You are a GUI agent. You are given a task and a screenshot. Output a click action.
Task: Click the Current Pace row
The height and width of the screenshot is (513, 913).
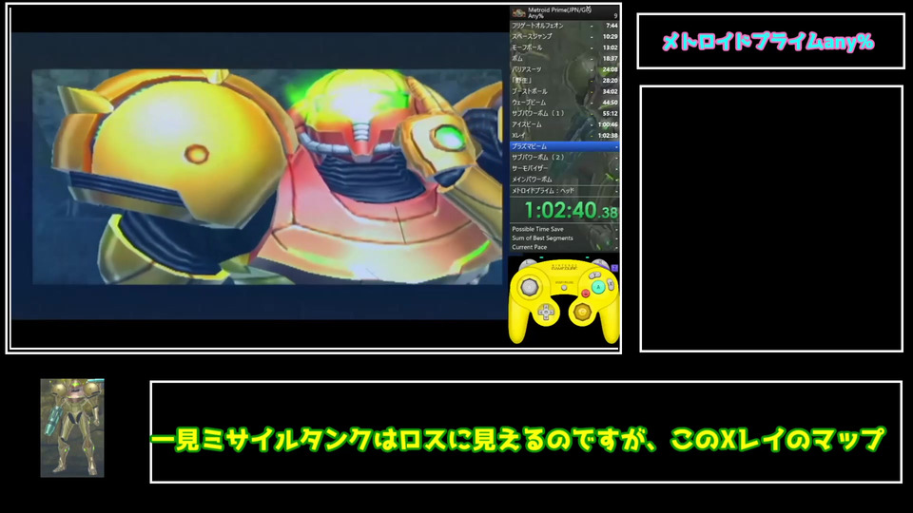(x=564, y=247)
